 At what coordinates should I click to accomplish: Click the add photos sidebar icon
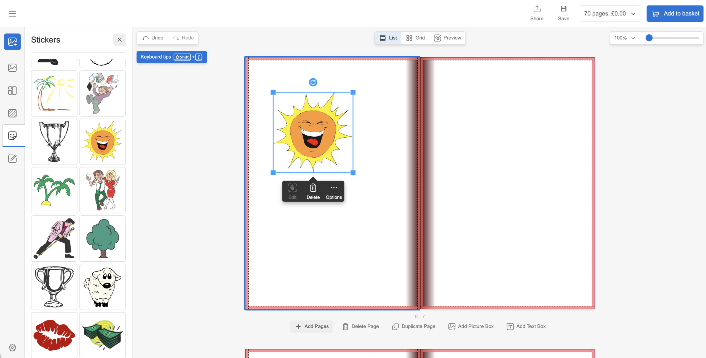(12, 42)
